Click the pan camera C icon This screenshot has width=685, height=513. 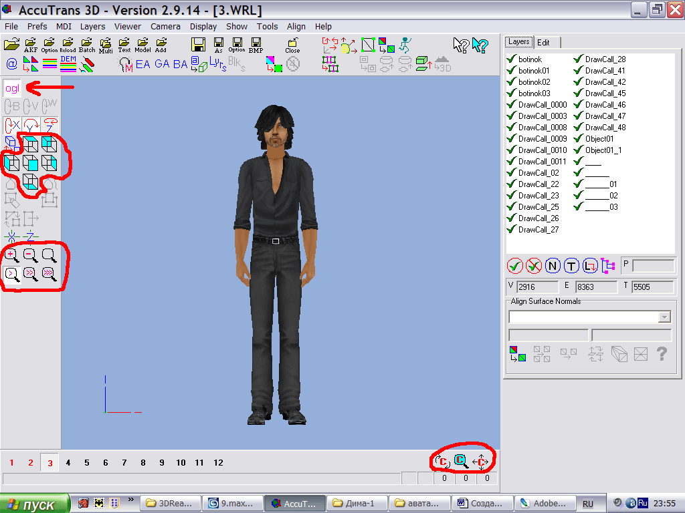tap(480, 462)
